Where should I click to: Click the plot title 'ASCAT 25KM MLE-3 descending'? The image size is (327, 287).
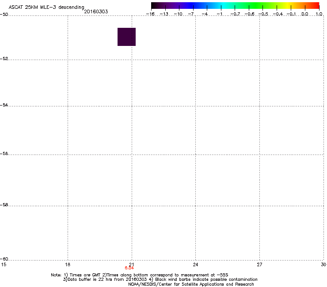coord(46,7)
